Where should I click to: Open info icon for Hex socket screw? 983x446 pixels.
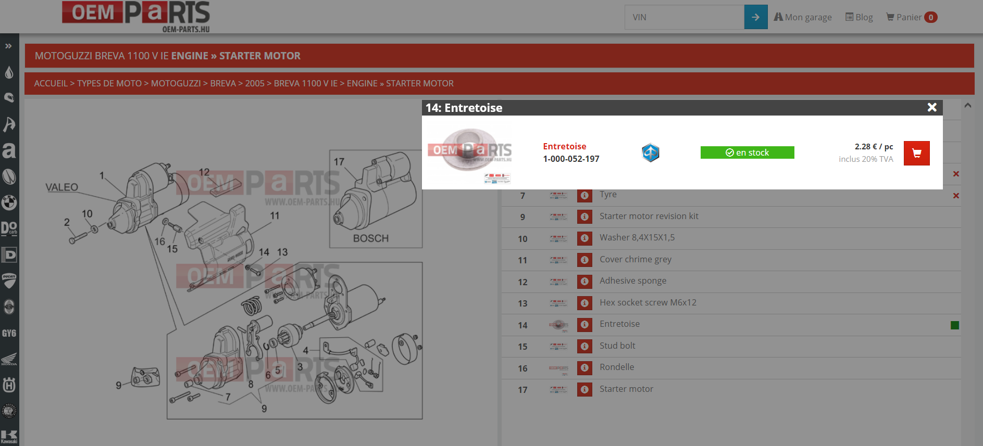tap(584, 303)
